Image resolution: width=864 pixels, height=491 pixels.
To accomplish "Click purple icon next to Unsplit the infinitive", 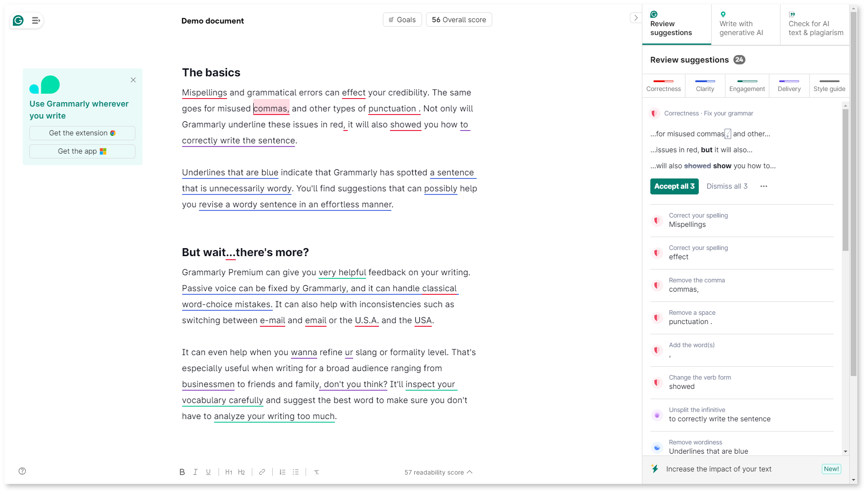I will pyautogui.click(x=657, y=415).
